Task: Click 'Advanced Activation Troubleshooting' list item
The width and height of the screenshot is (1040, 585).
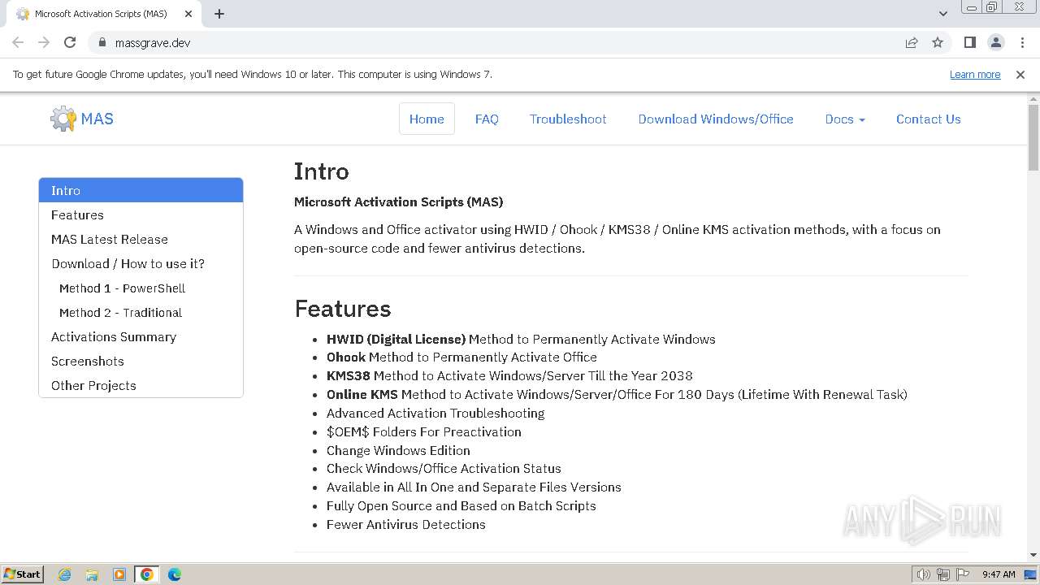Action: [x=435, y=413]
